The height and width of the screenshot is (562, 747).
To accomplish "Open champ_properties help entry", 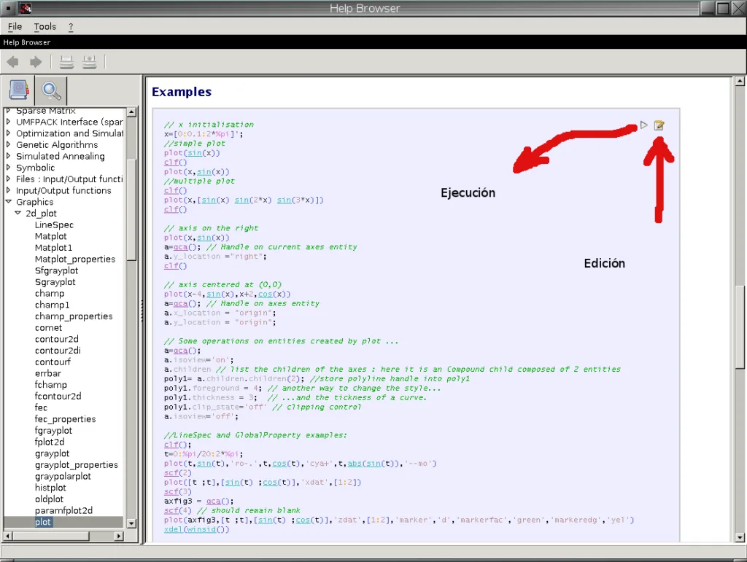I will [74, 316].
